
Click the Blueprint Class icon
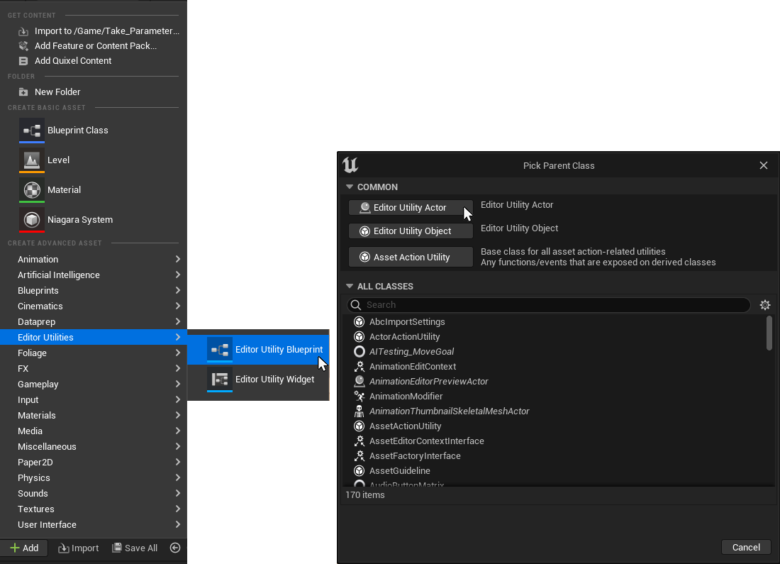[32, 131]
